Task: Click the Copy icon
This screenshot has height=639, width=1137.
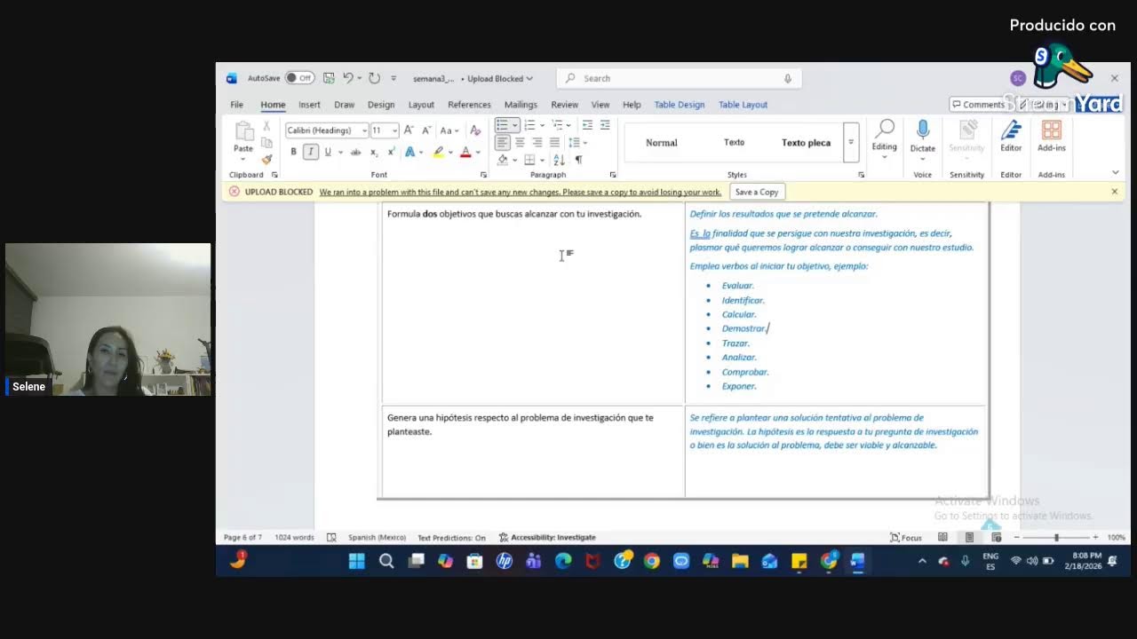Action: point(266,143)
